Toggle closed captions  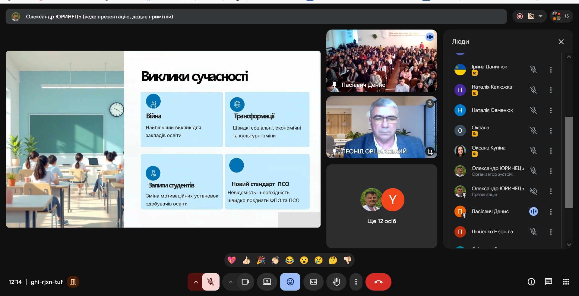tap(313, 282)
